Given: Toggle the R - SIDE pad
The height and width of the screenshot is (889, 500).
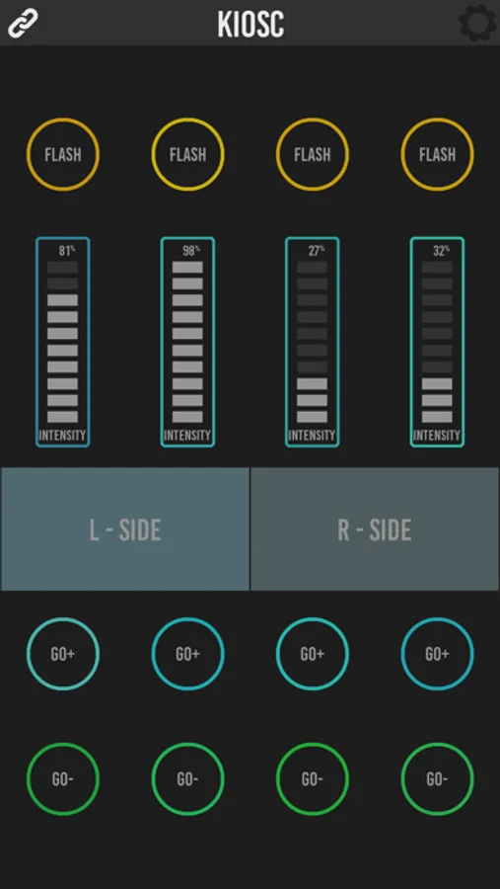Looking at the screenshot, I should click(375, 529).
